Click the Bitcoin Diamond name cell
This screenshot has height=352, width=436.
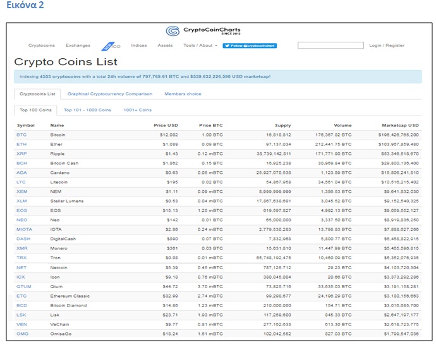click(68, 306)
